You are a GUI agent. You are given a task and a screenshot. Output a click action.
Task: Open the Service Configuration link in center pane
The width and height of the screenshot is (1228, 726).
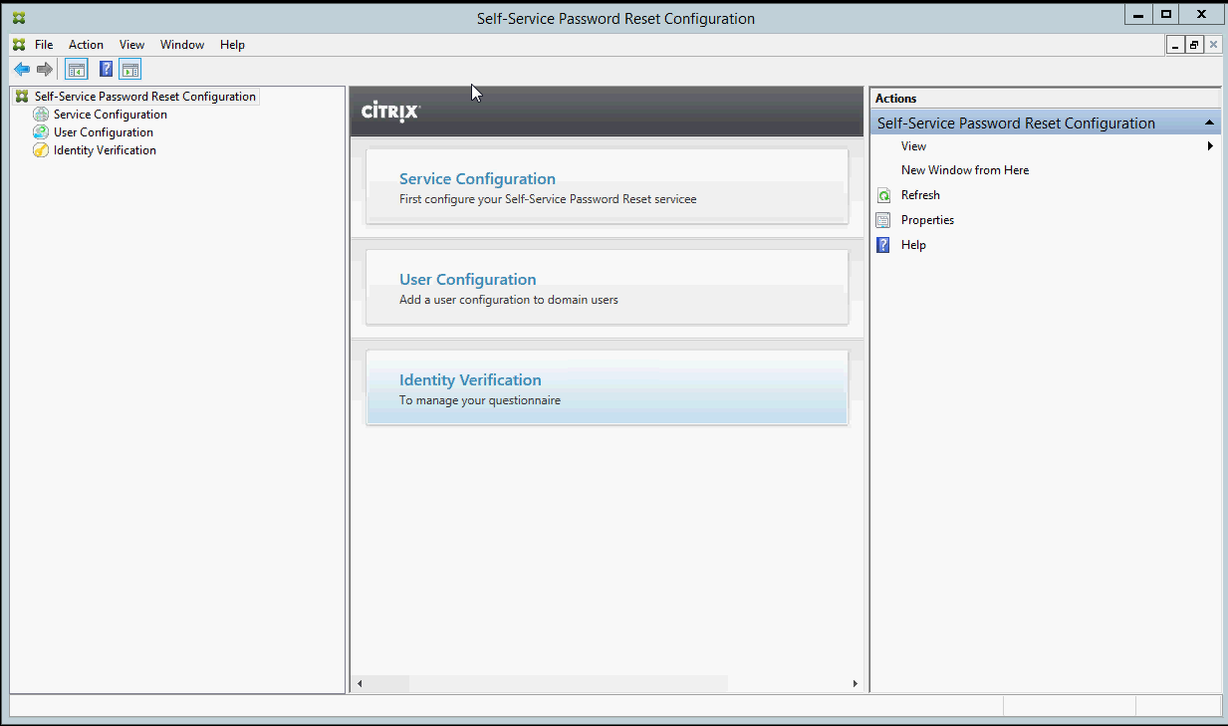point(477,179)
